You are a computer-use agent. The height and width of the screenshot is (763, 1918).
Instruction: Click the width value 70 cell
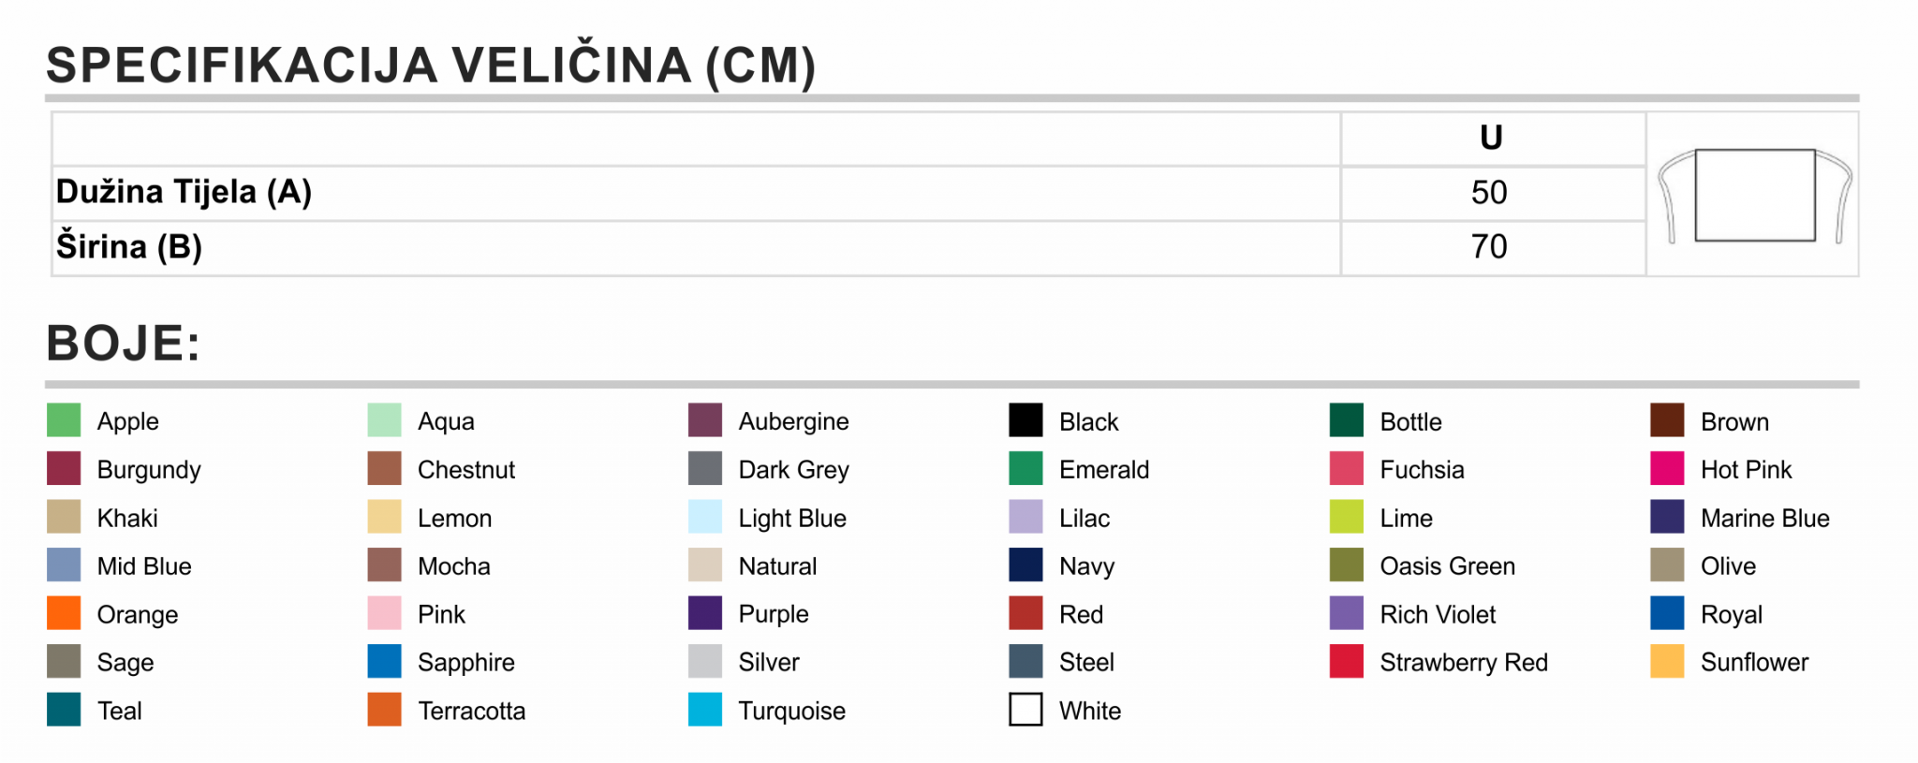click(1492, 248)
